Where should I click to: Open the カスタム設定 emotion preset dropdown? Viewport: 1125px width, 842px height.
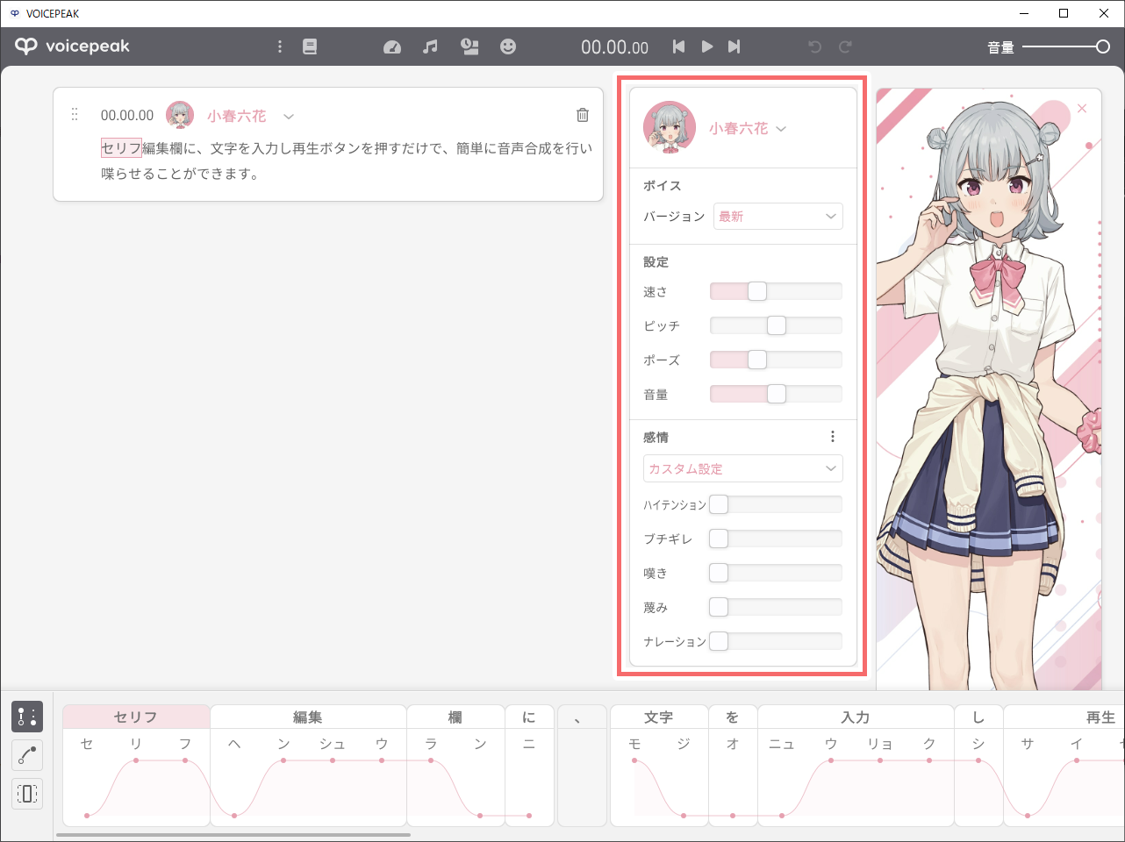(743, 468)
